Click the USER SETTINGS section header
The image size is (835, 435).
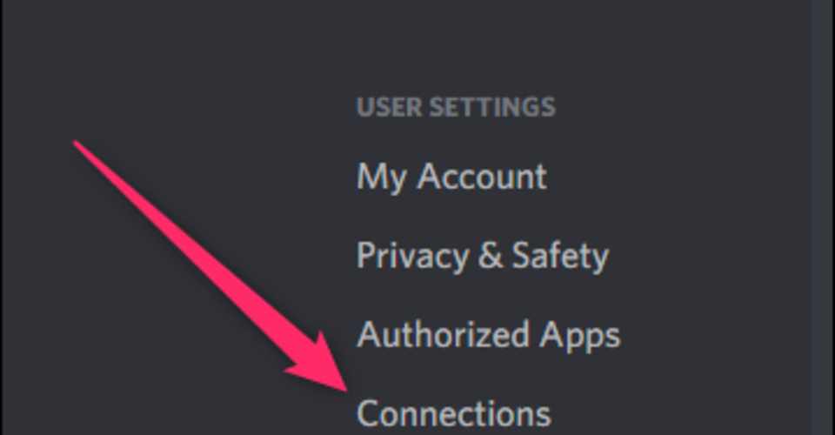pyautogui.click(x=456, y=107)
